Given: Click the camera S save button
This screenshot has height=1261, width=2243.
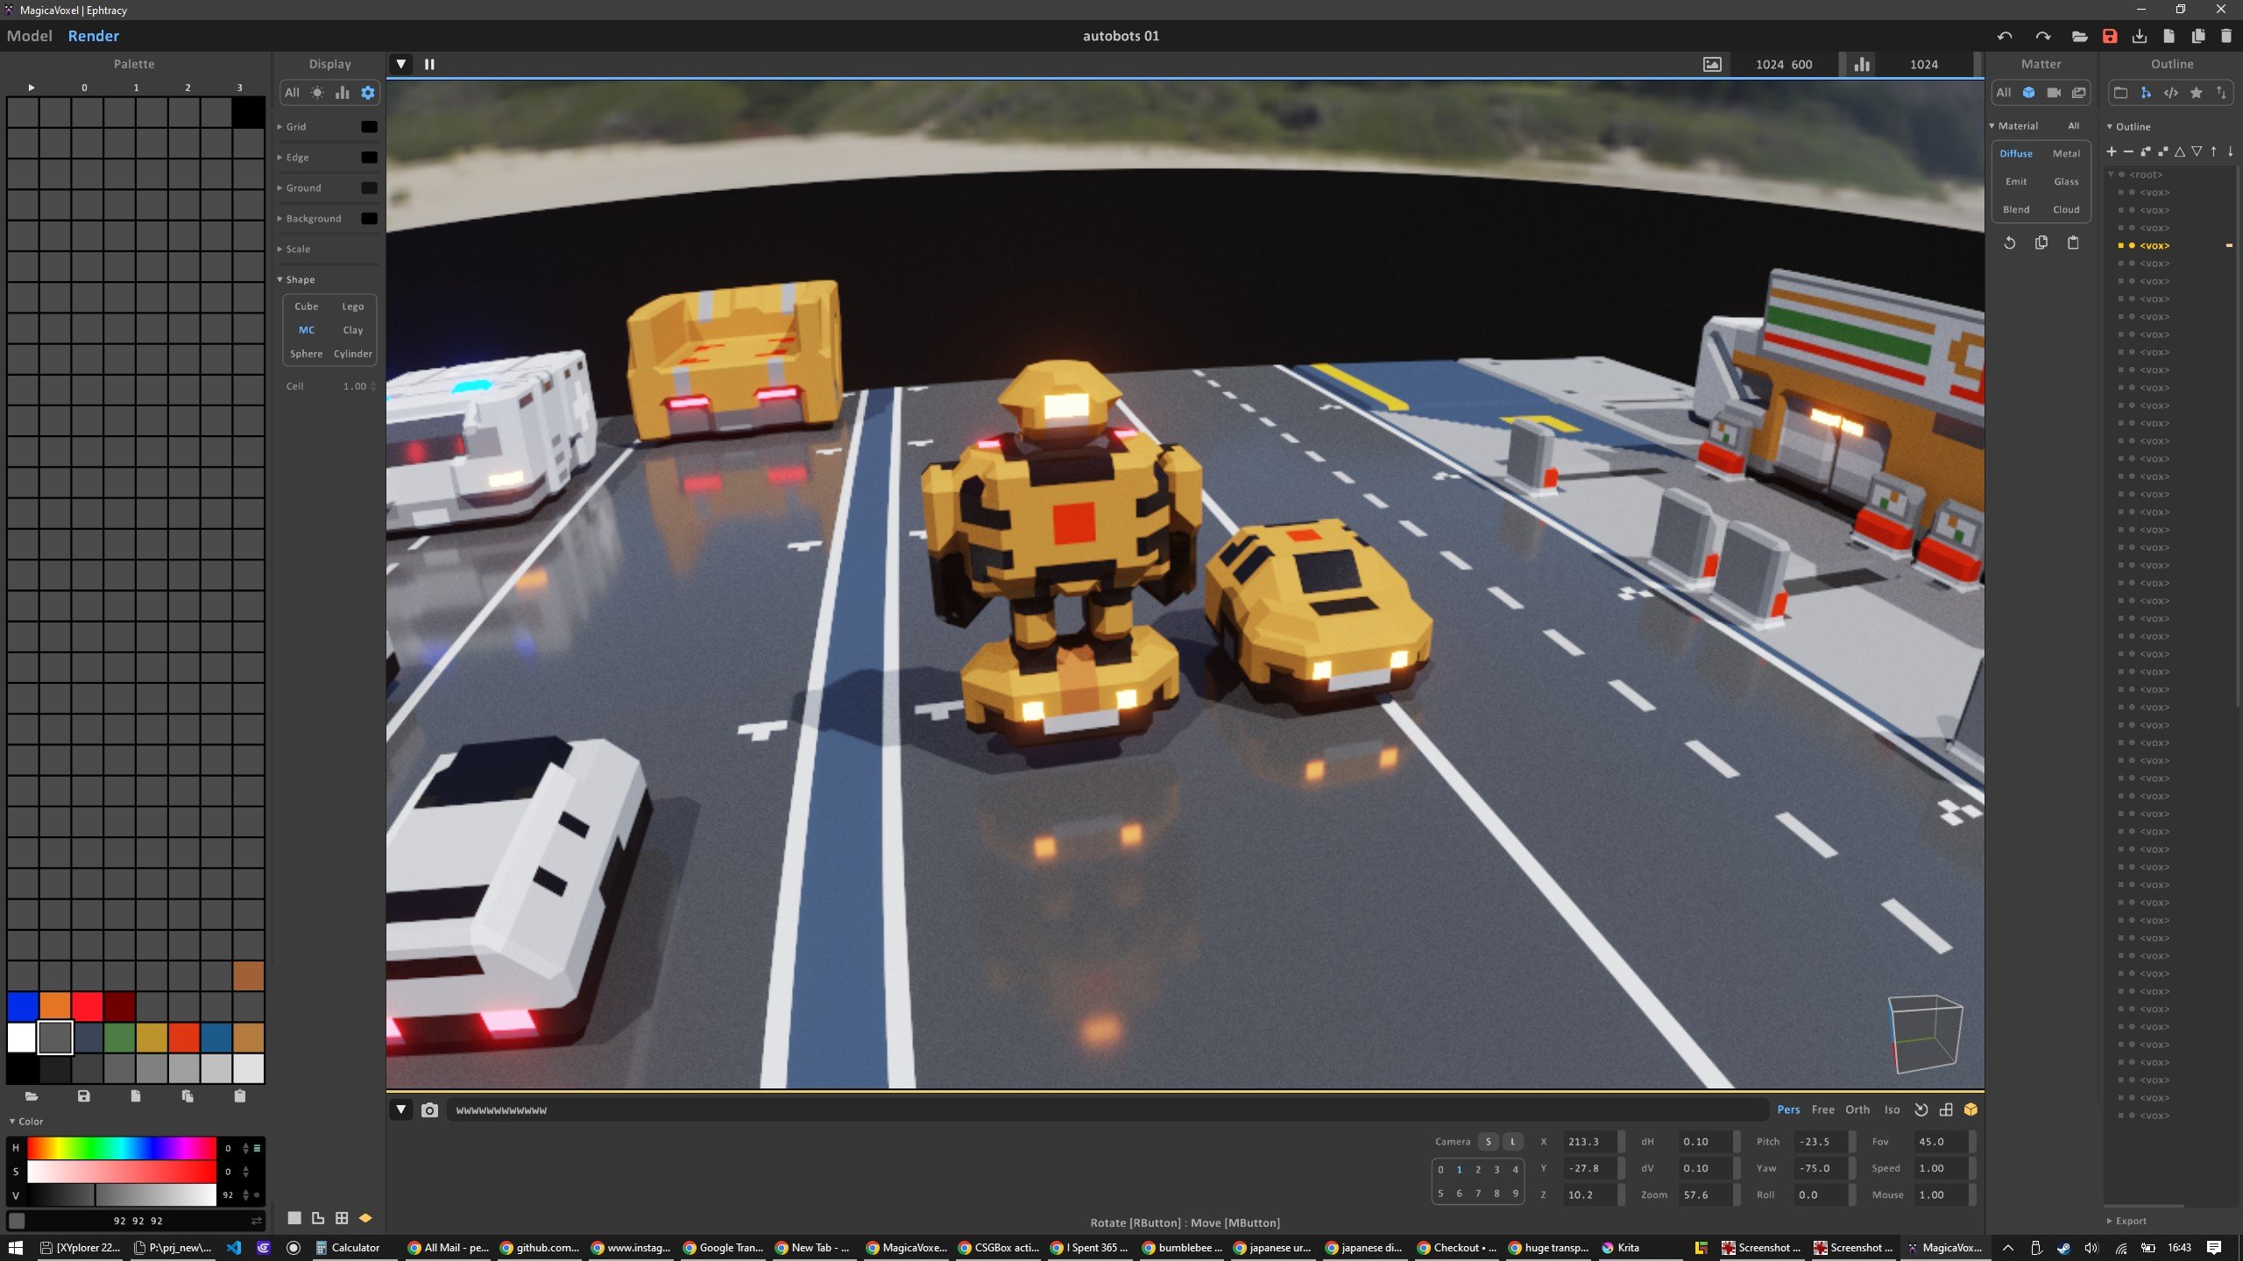Looking at the screenshot, I should point(1488,1142).
